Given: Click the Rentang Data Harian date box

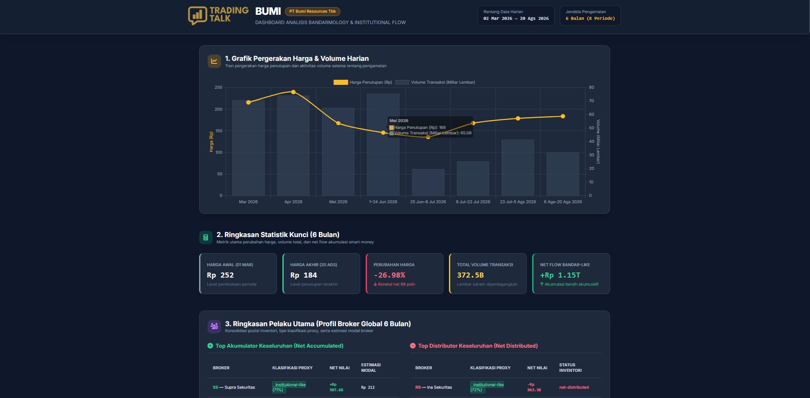Looking at the screenshot, I should [516, 16].
